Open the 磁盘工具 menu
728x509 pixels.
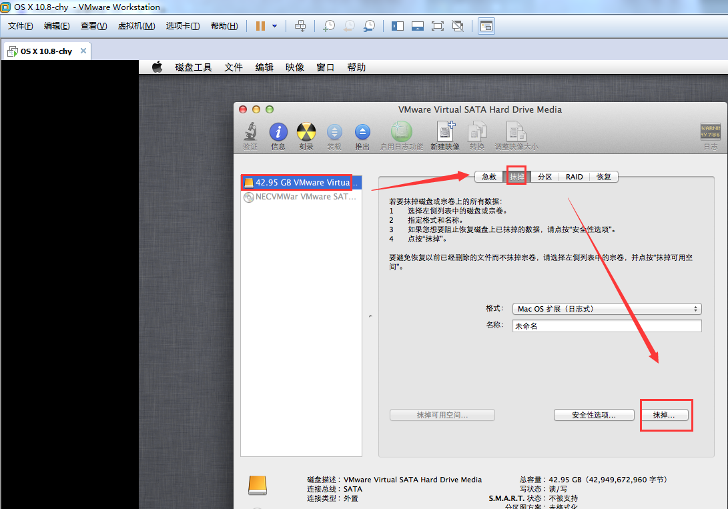point(193,67)
